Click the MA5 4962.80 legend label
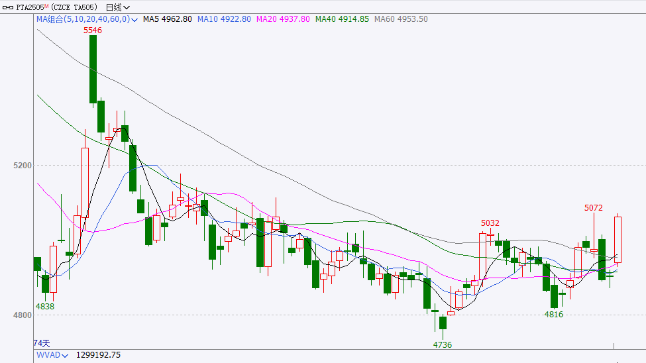 click(x=168, y=19)
